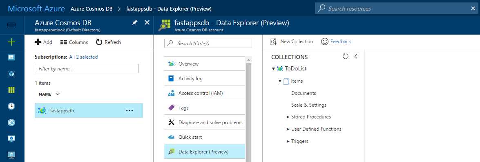Open the Overview menu item
The height and width of the screenshot is (162, 480).
point(205,64)
